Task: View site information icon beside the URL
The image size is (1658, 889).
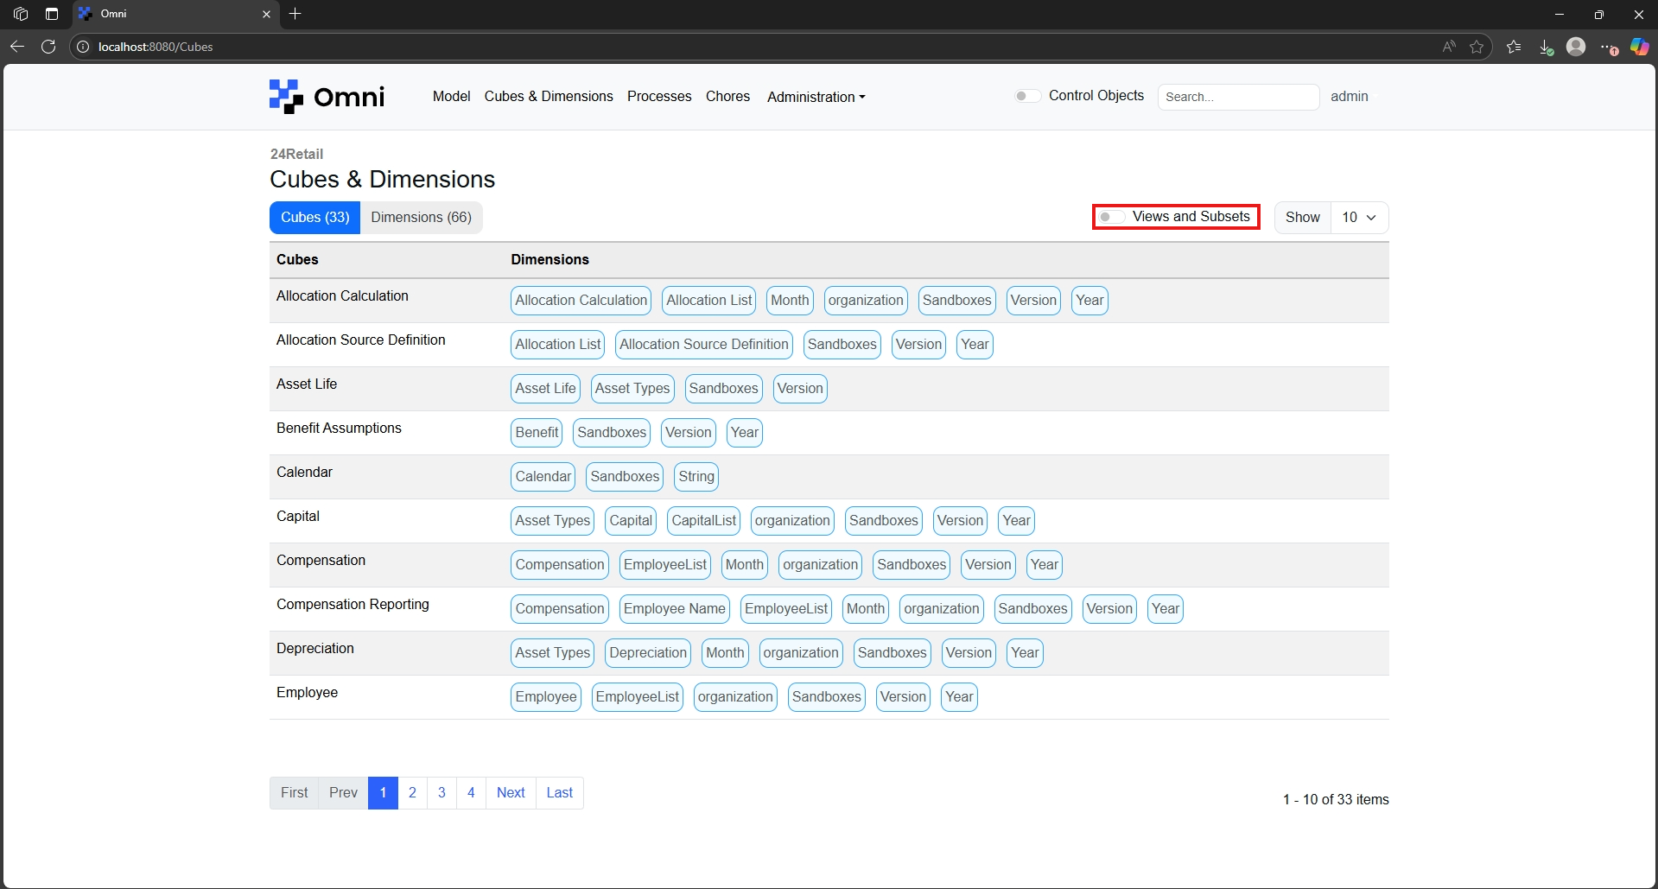Action: (83, 47)
